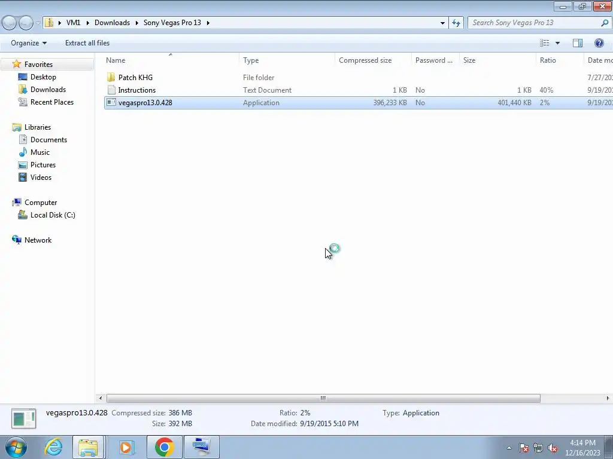Sort by the Password column header

pyautogui.click(x=435, y=60)
